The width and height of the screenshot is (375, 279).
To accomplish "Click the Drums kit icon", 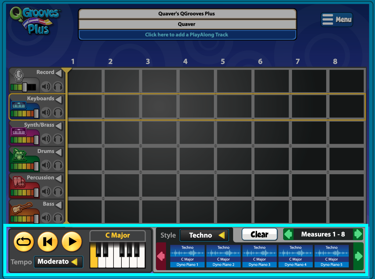I will [x=20, y=155].
